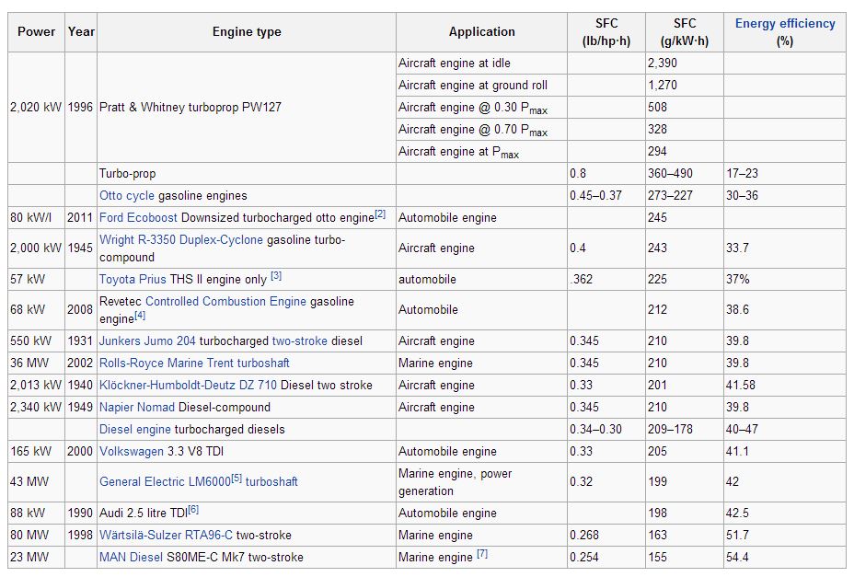
Task: Select the 0.268 SFC value
Action: 606,535
